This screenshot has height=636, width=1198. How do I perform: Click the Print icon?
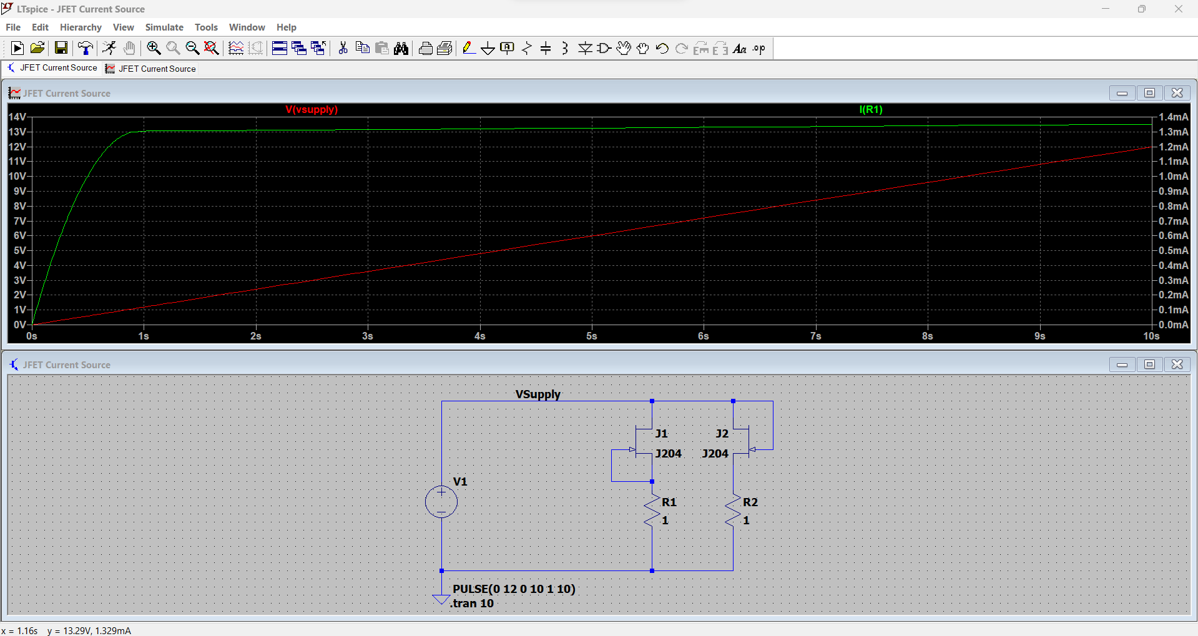(426, 48)
